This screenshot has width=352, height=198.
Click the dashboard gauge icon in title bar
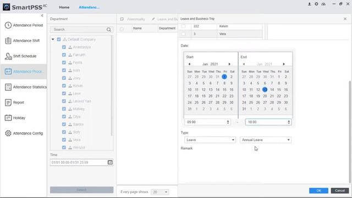(323, 4)
